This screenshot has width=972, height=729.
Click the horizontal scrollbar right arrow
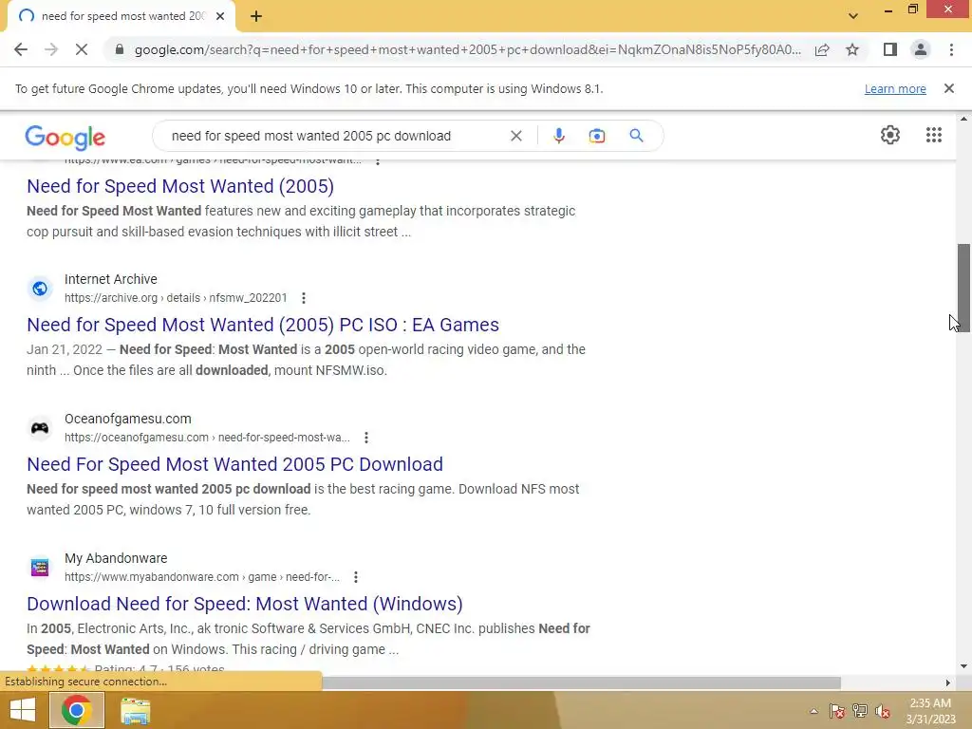(x=948, y=682)
